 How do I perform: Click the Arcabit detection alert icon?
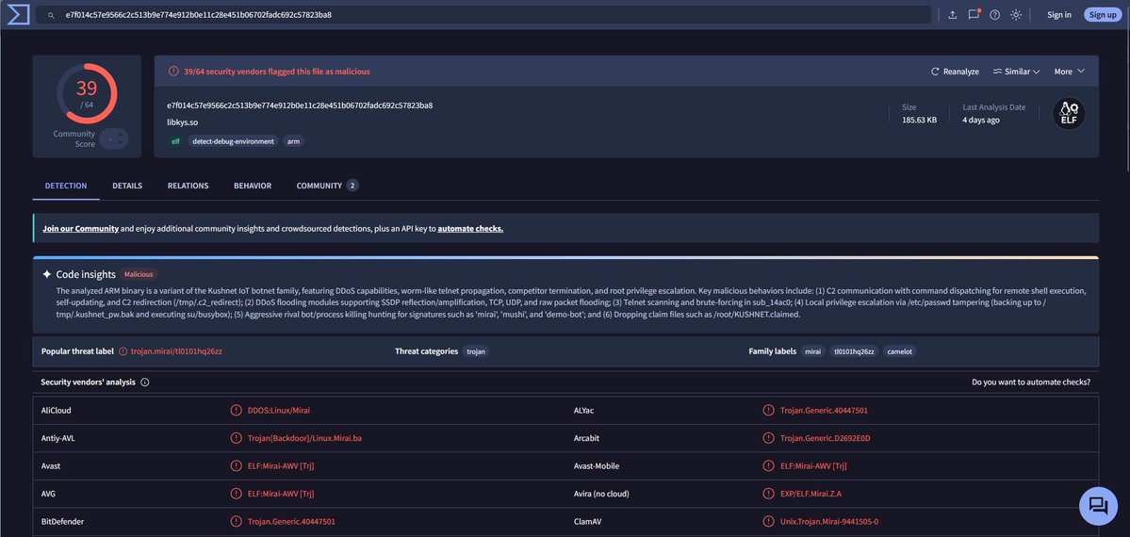pyautogui.click(x=768, y=438)
